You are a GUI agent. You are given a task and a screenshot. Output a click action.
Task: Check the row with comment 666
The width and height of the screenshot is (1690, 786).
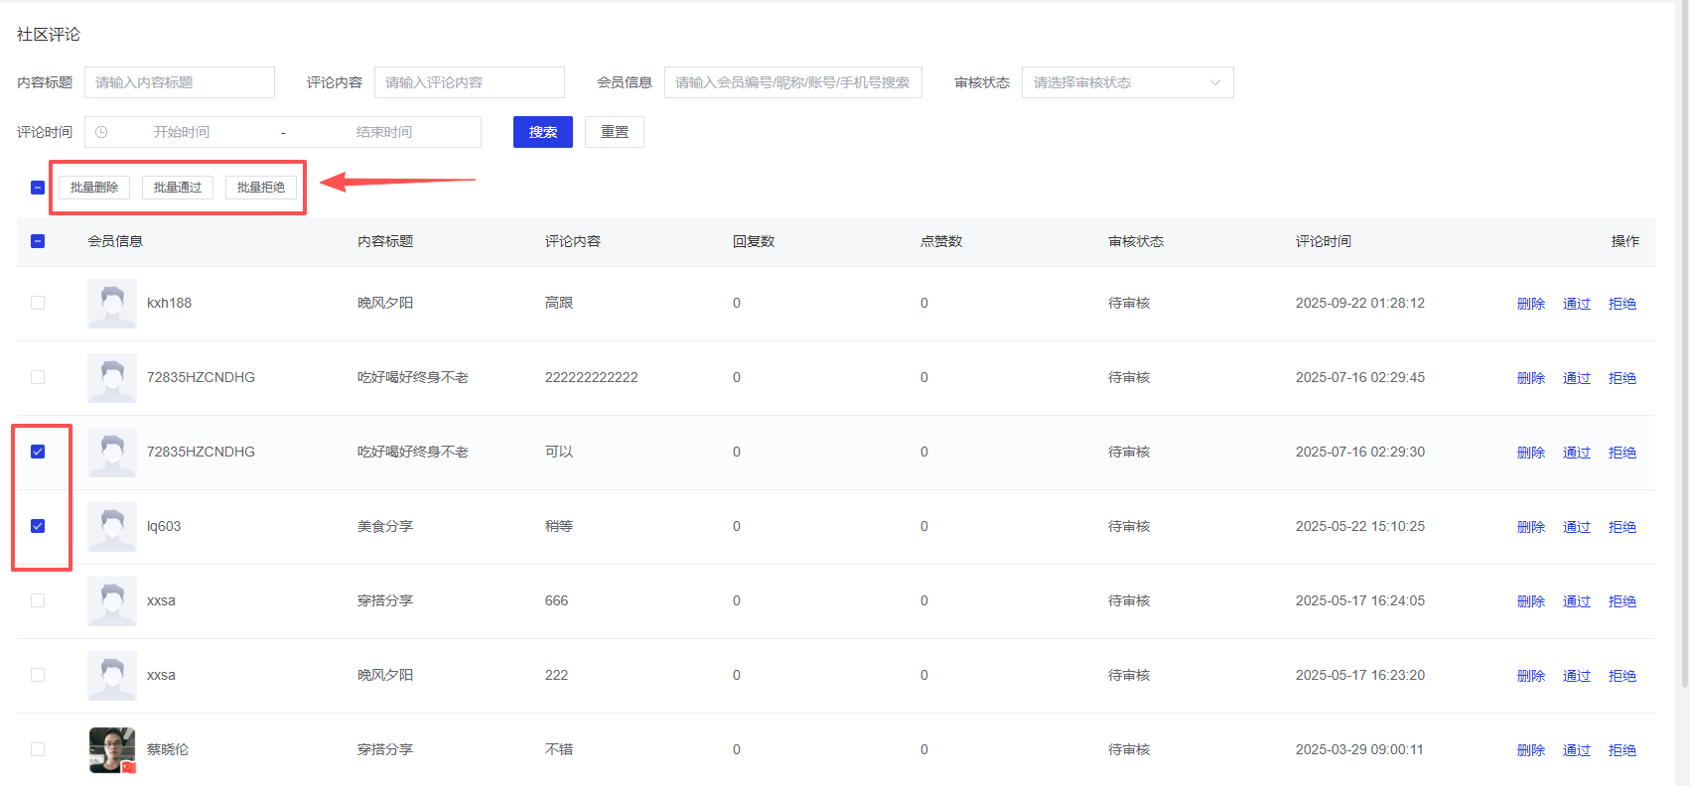tap(38, 600)
